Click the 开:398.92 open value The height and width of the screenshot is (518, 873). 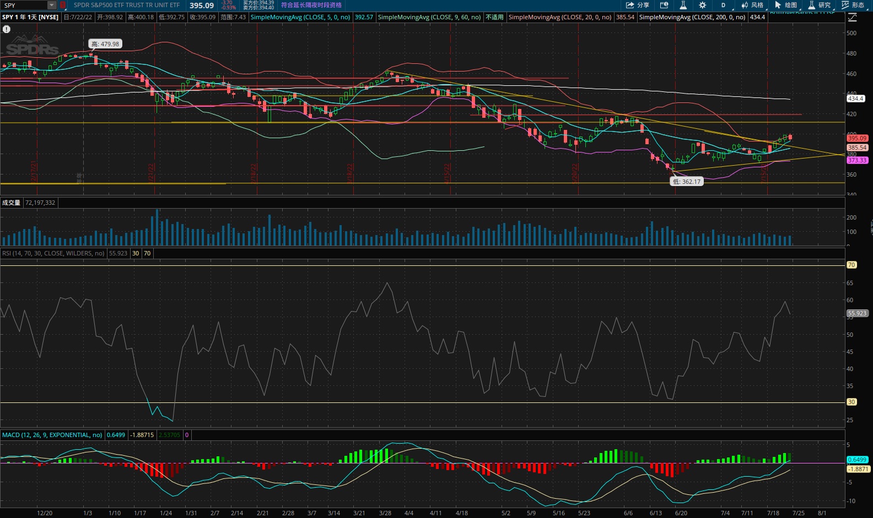110,17
